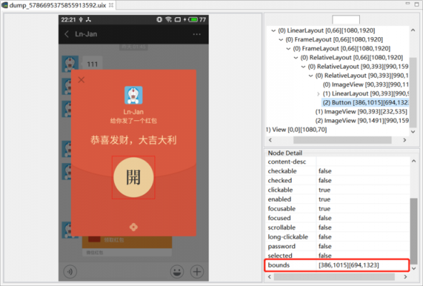Tap the back arrow beside Ln-Jan
The height and width of the screenshot is (286, 423).
[x=67, y=34]
